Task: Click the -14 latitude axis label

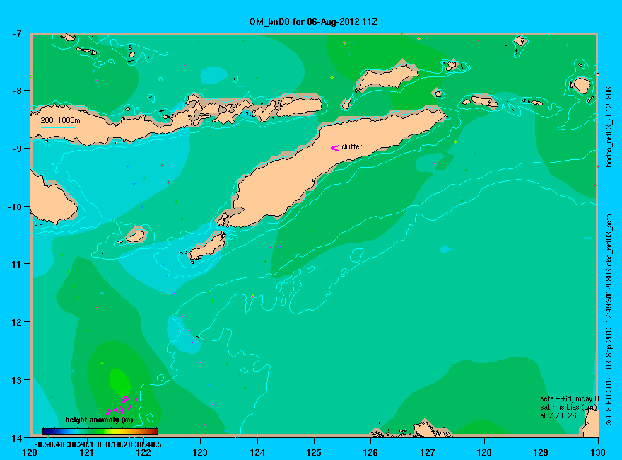Action: click(15, 438)
